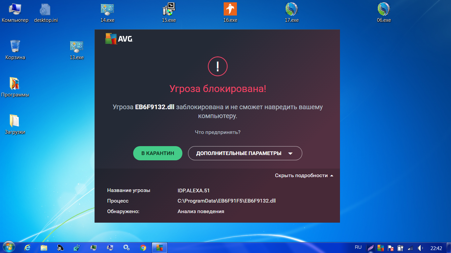Launch Google Chrome from the taskbar
Viewport: 451px width, 253px height.
143,247
